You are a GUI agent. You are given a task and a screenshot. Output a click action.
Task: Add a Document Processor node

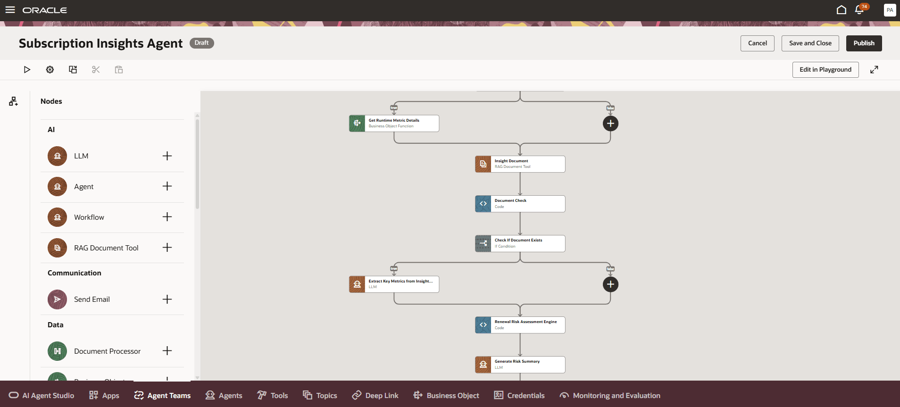167,351
